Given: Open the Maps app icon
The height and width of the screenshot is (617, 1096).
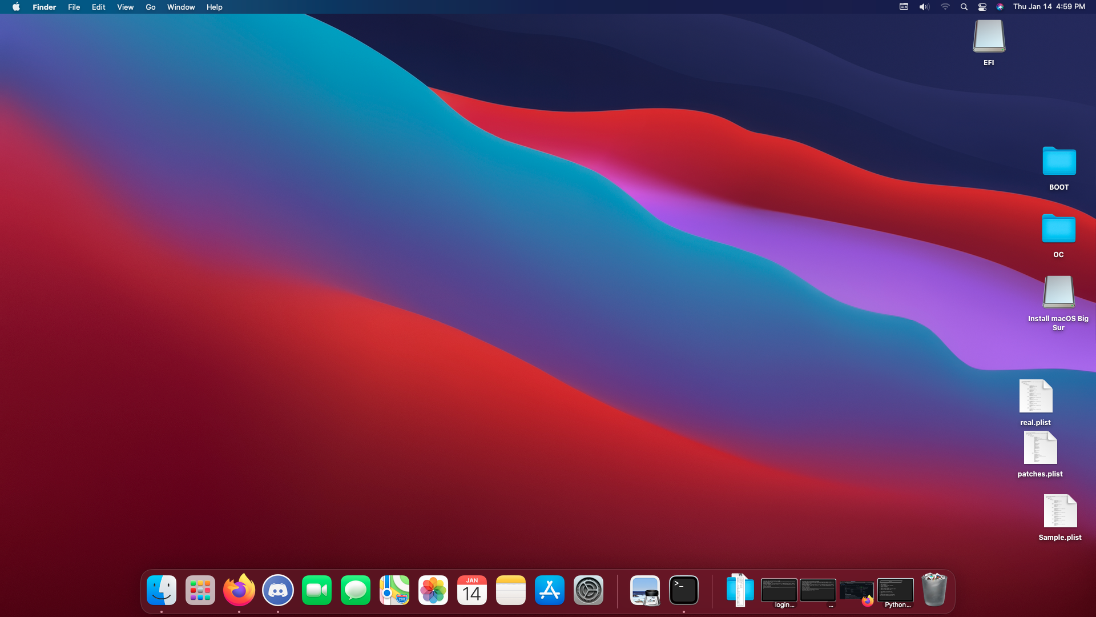Looking at the screenshot, I should pos(394,590).
